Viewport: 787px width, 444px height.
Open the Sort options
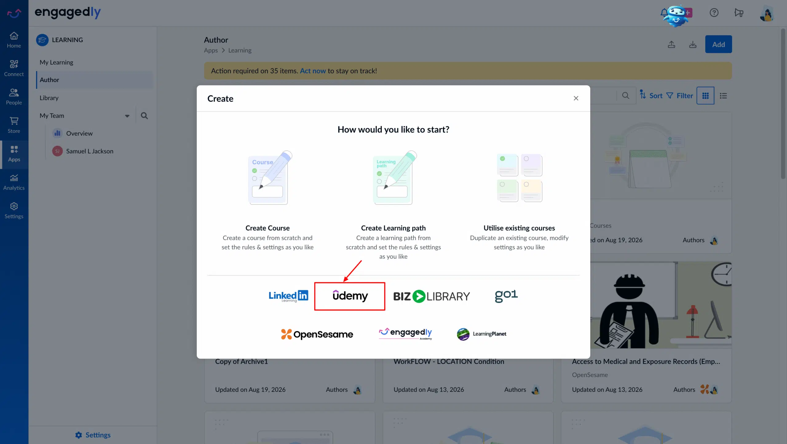(x=651, y=96)
